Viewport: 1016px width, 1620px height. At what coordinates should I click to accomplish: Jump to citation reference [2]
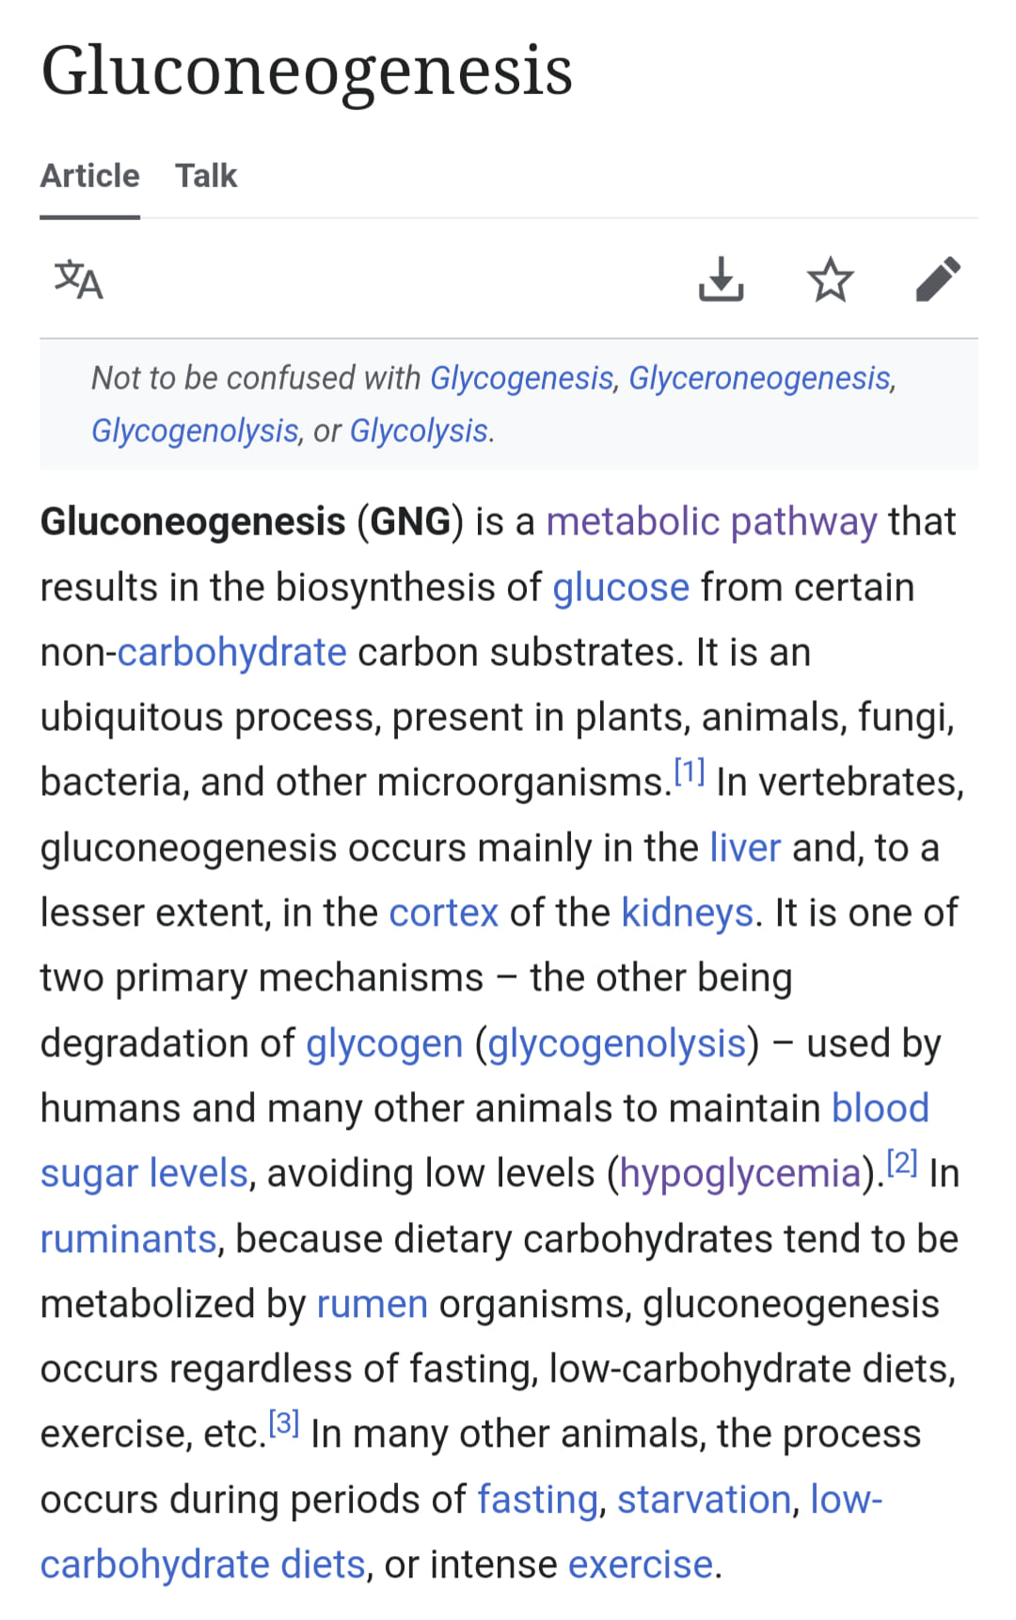coord(902,1164)
